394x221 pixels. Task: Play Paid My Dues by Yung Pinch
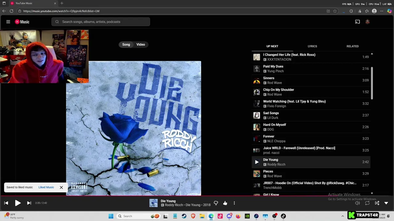coord(311,69)
